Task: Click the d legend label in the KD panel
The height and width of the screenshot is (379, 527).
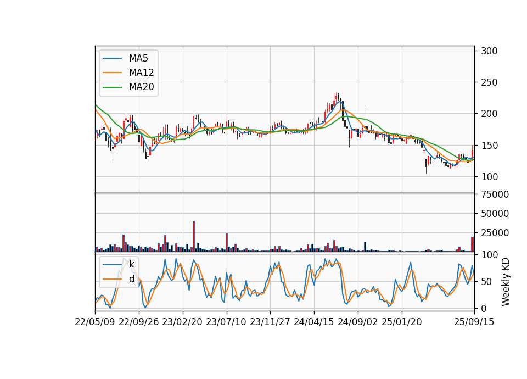Action: (x=131, y=279)
